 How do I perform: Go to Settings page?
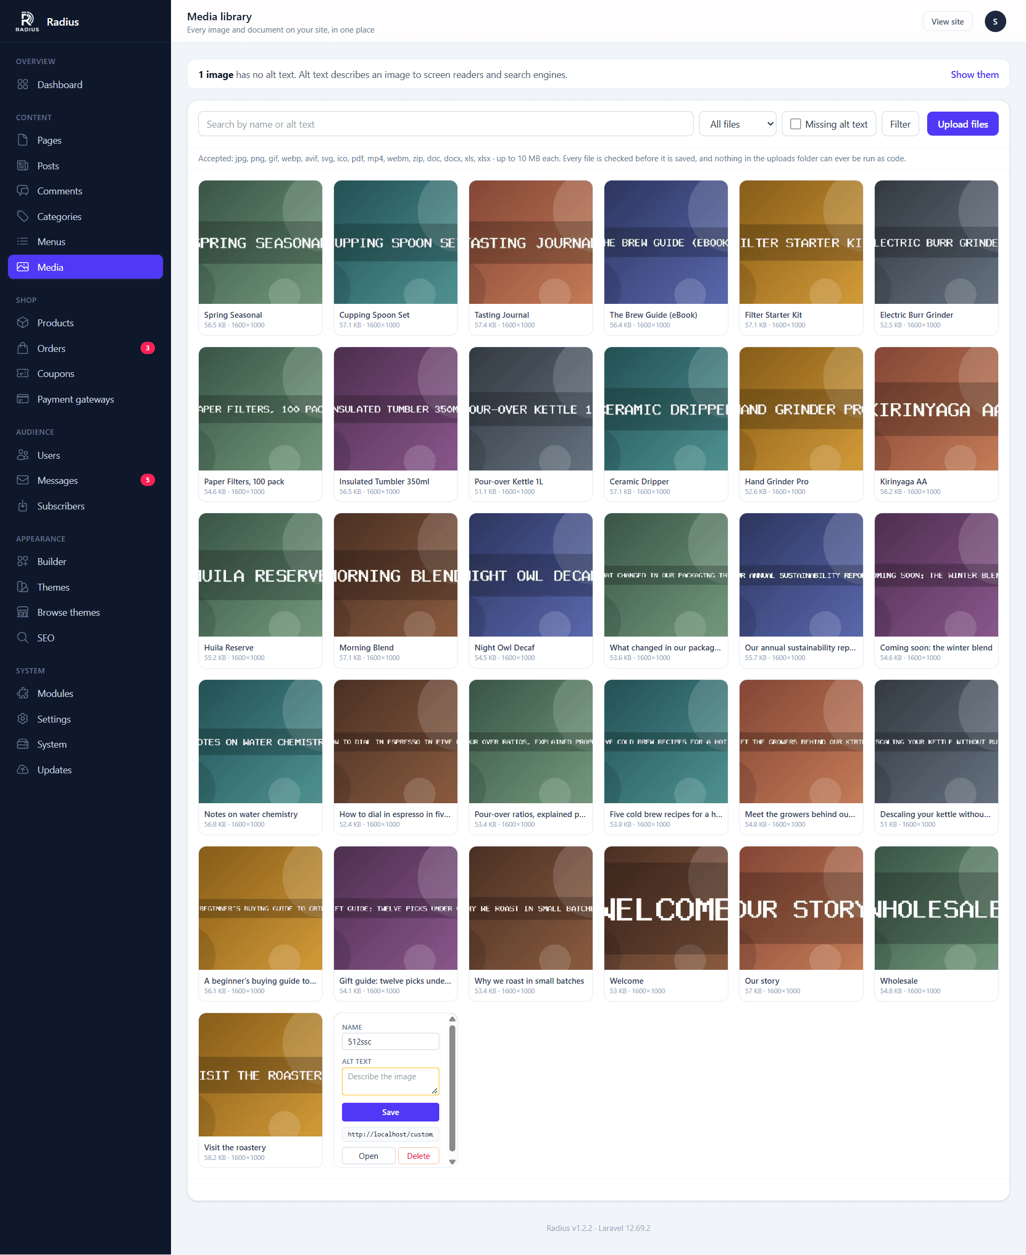tap(85, 719)
